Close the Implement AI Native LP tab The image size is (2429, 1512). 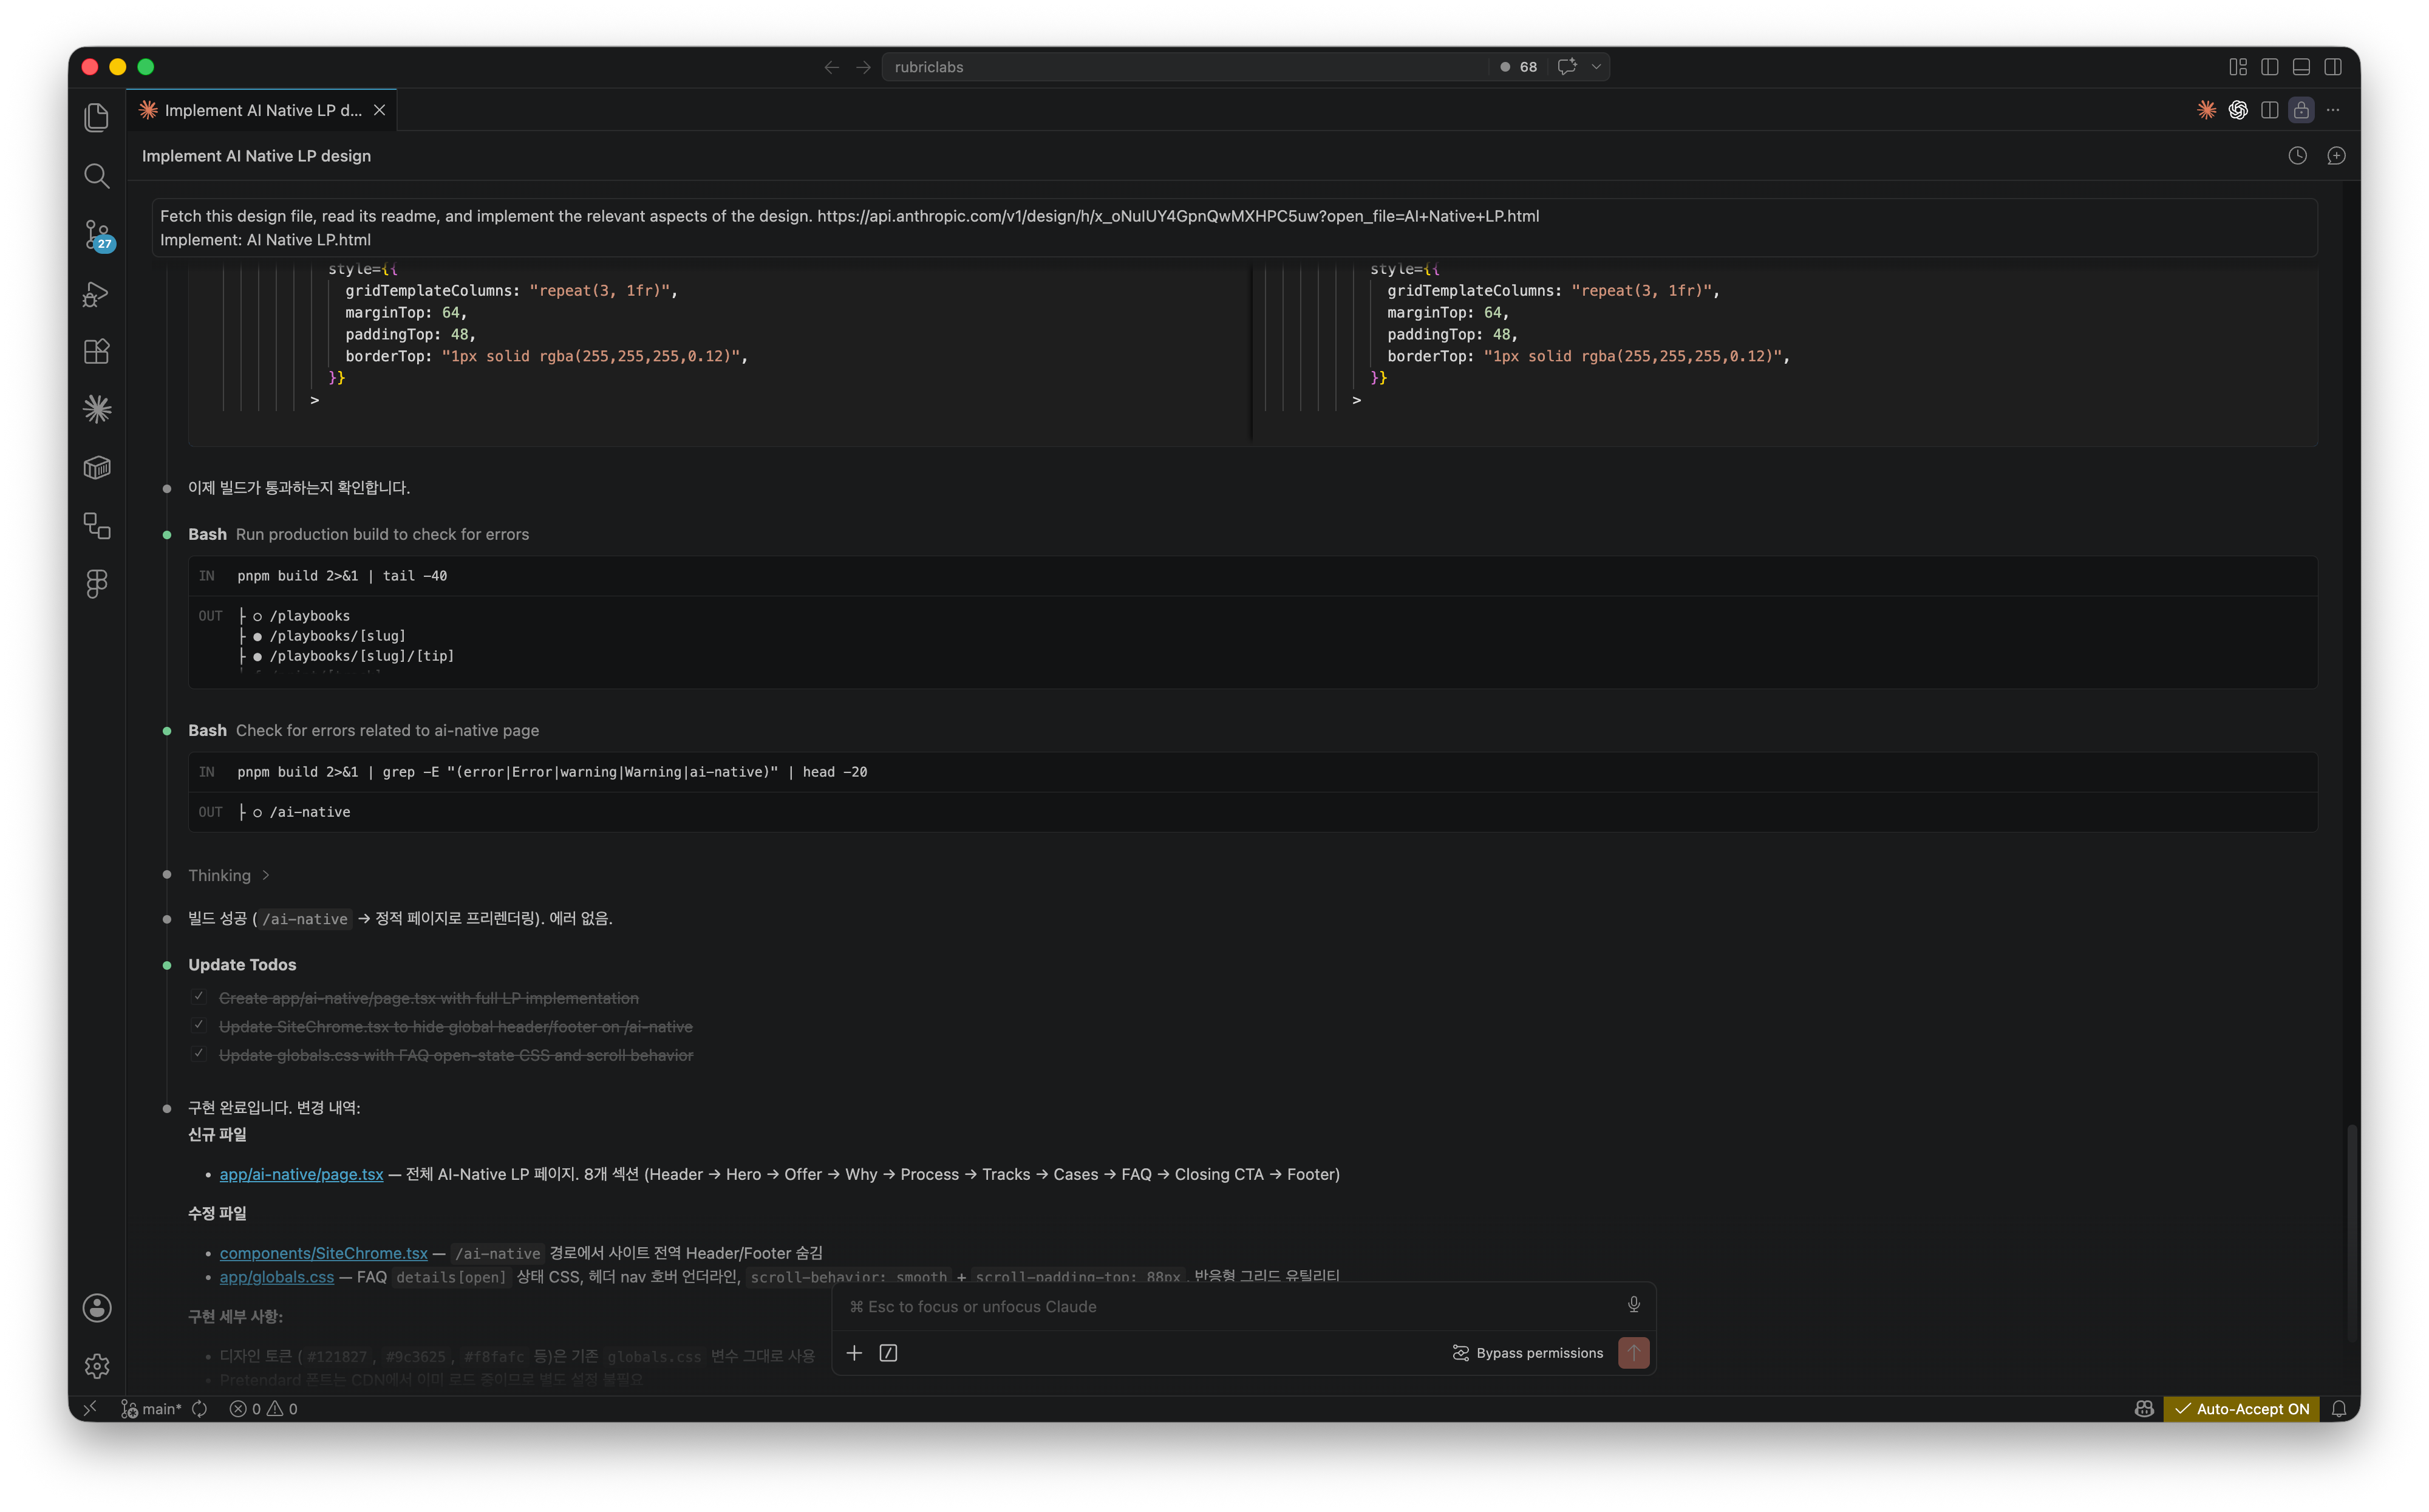[380, 110]
